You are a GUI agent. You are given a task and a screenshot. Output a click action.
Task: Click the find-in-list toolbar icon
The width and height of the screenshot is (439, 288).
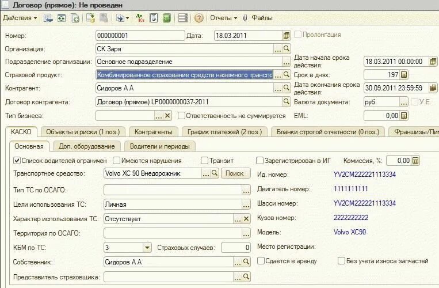[48, 18]
